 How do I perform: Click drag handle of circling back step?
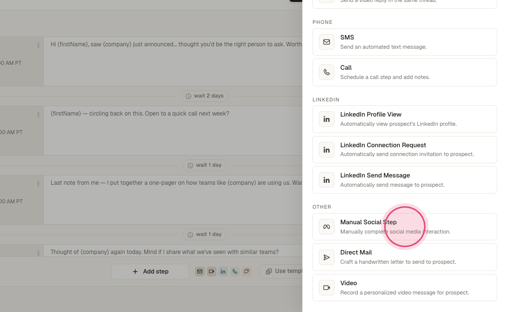point(38,115)
